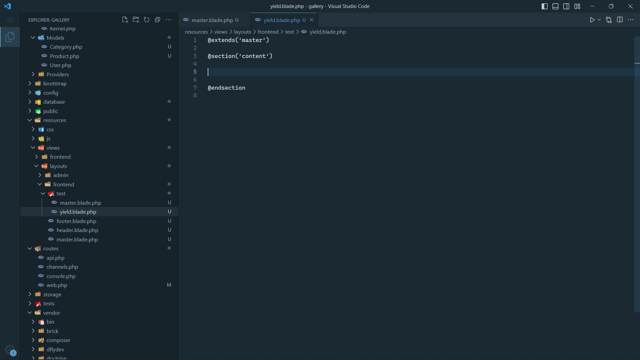Close the yield.blade.php tab
This screenshot has height=360, width=640.
coord(312,20)
